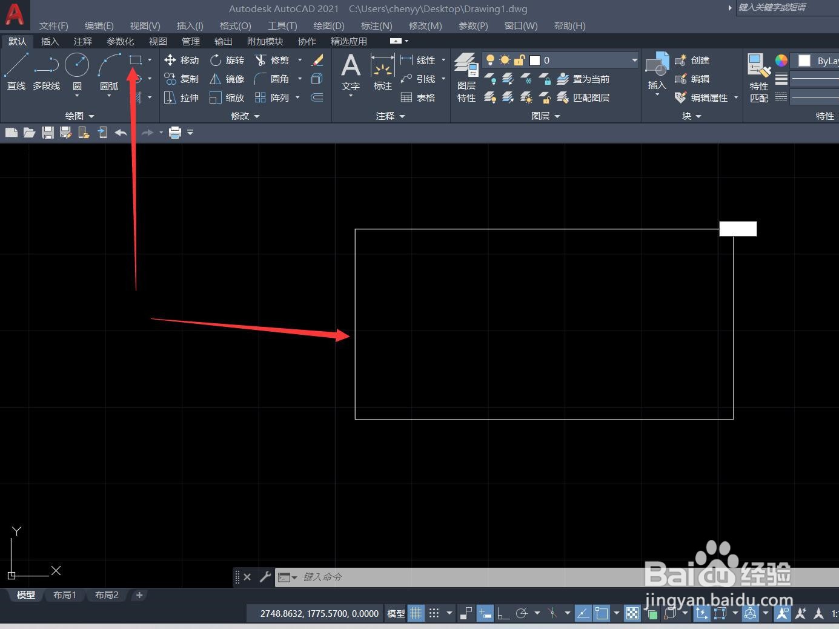
Task: Click Match Properties (特性匹配) icon
Action: 759,77
